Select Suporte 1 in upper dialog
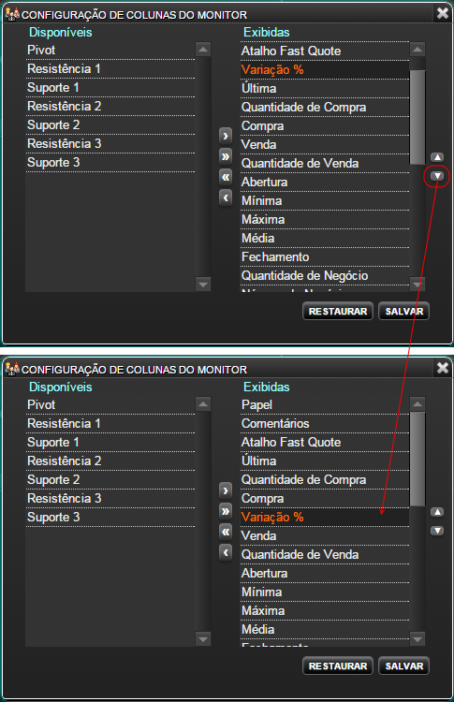 [x=110, y=88]
